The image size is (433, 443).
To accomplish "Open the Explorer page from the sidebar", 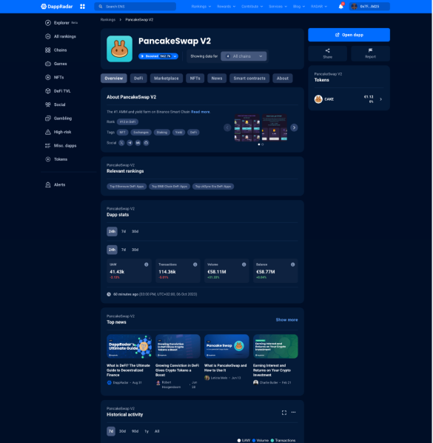I will click(x=61, y=23).
